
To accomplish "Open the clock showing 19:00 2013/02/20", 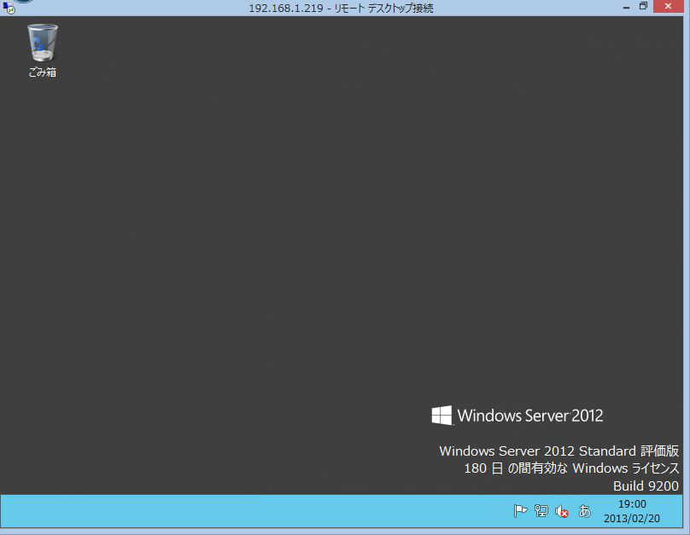I will [x=632, y=511].
